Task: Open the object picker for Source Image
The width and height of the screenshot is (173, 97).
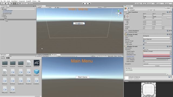Action: pos(171,36)
